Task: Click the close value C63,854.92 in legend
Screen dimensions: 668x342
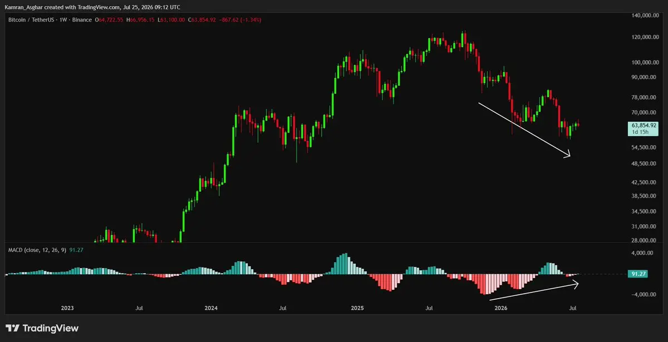Action: (x=203, y=20)
